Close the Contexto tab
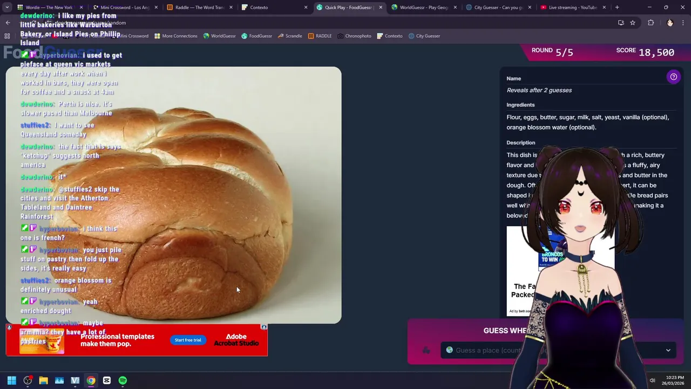 pyautogui.click(x=306, y=8)
